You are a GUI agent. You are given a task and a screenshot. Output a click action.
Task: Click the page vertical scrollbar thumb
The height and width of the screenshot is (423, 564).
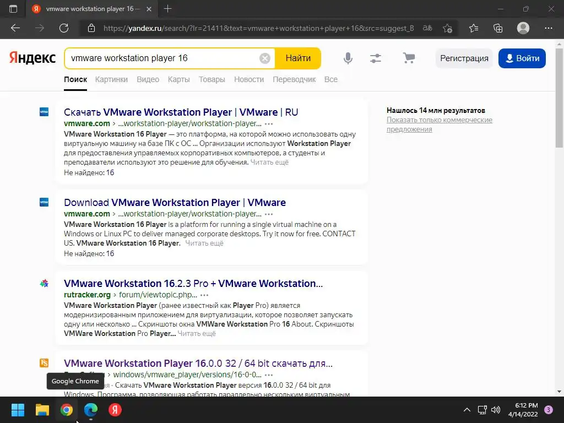559,98
